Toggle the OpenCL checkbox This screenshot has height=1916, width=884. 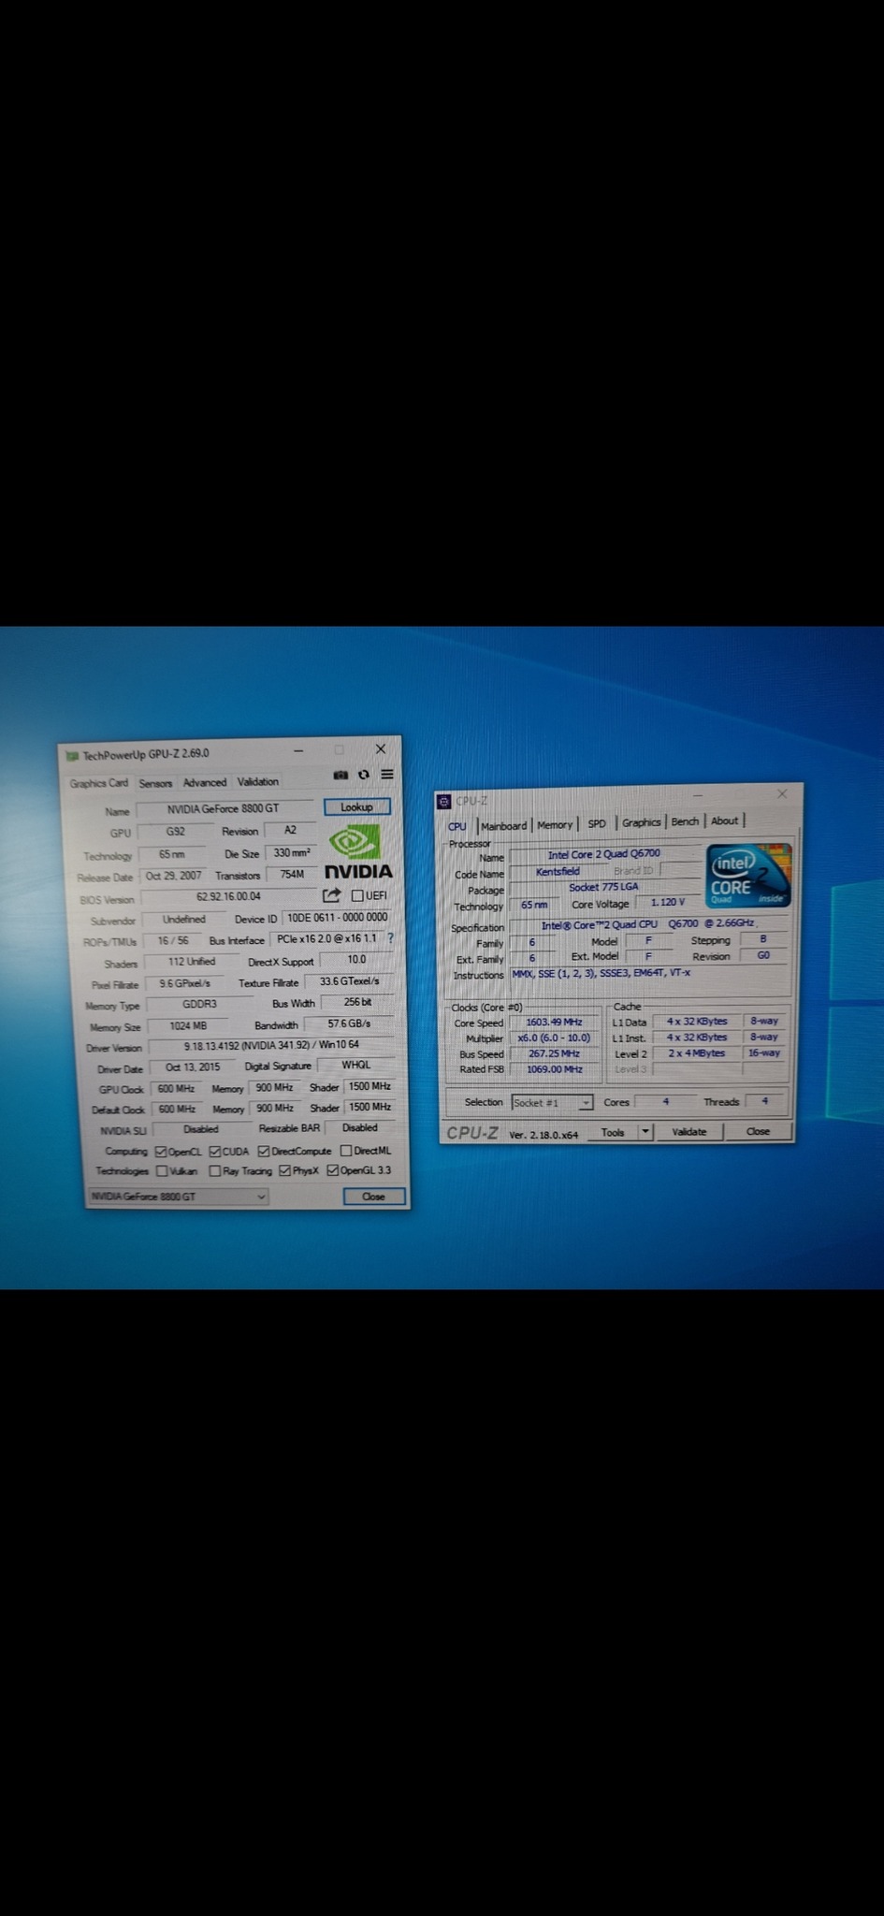pos(161,1152)
